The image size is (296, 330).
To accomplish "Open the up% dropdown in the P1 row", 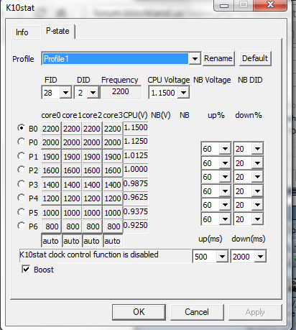I will coord(225,163).
